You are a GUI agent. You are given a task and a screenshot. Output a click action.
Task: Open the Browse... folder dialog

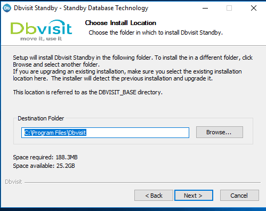[220, 132]
